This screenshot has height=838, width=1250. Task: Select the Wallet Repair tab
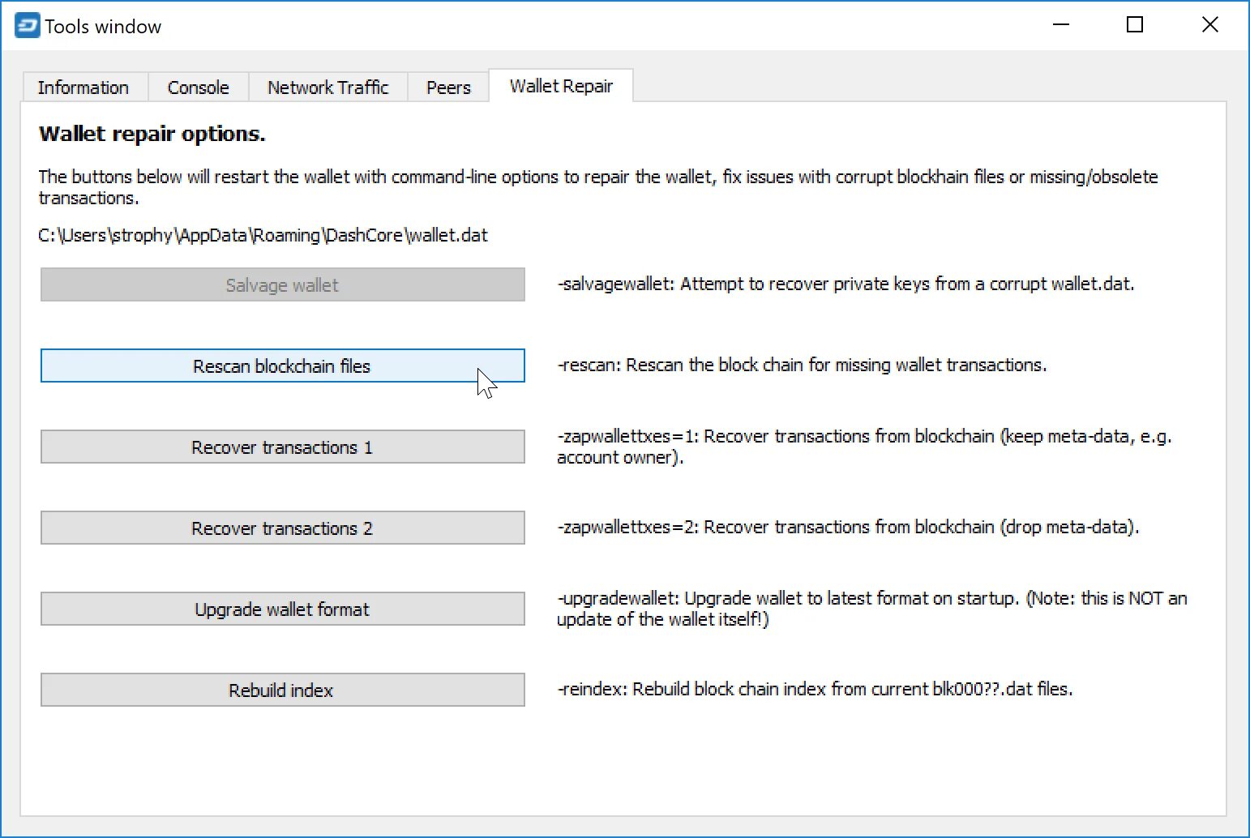click(561, 86)
